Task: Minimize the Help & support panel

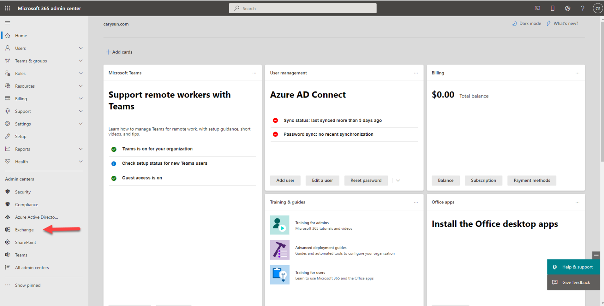Action: click(596, 255)
